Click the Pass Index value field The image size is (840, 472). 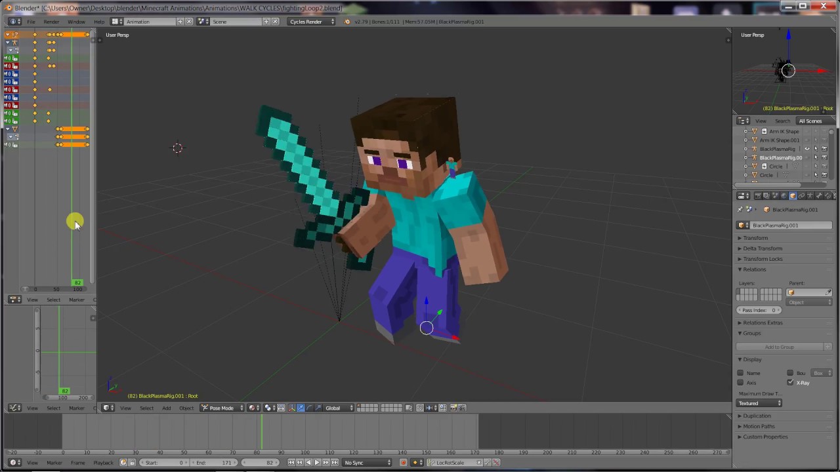pos(759,310)
